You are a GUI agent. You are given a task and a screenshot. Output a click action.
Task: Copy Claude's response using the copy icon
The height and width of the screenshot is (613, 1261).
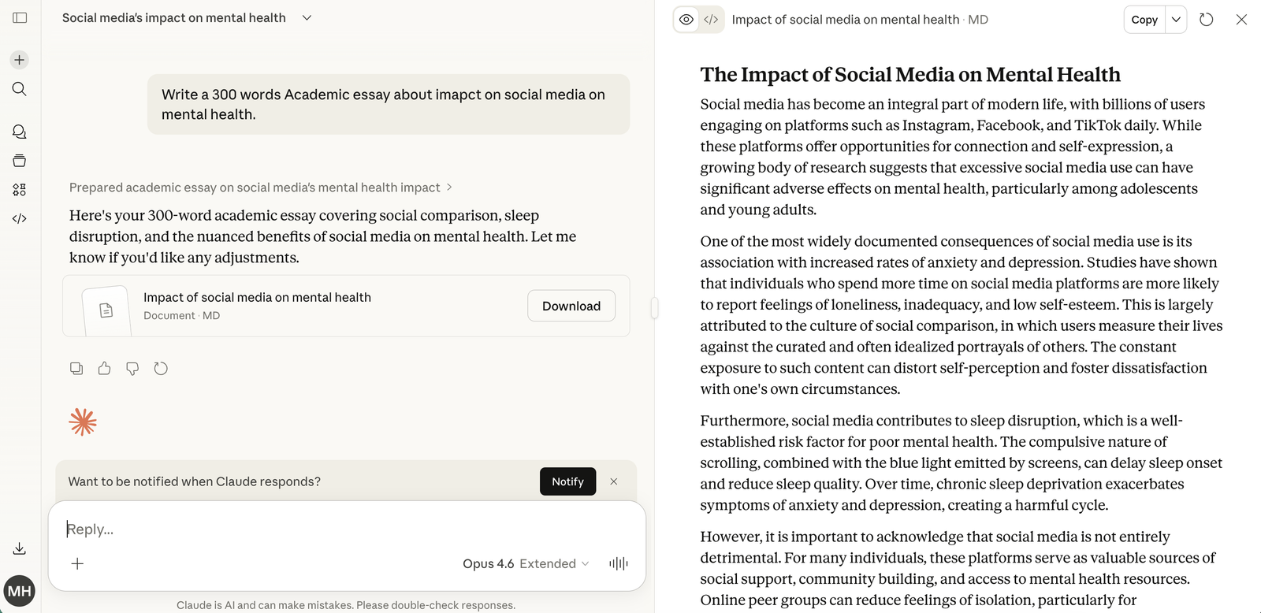click(x=76, y=368)
